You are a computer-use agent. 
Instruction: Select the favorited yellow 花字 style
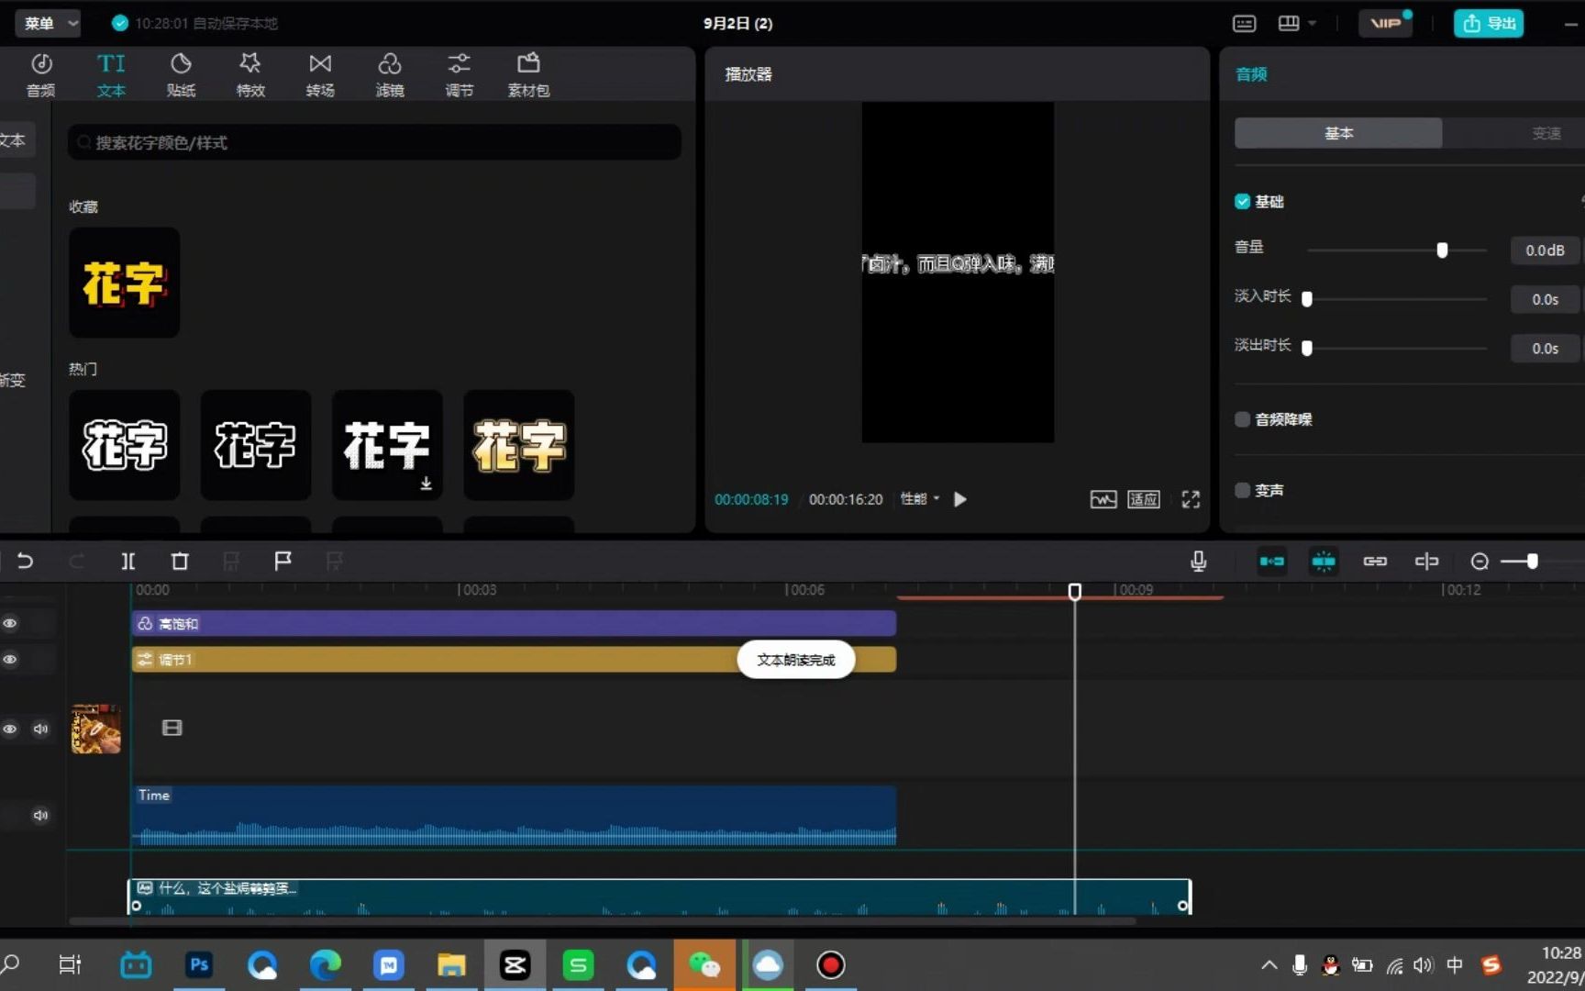[124, 283]
